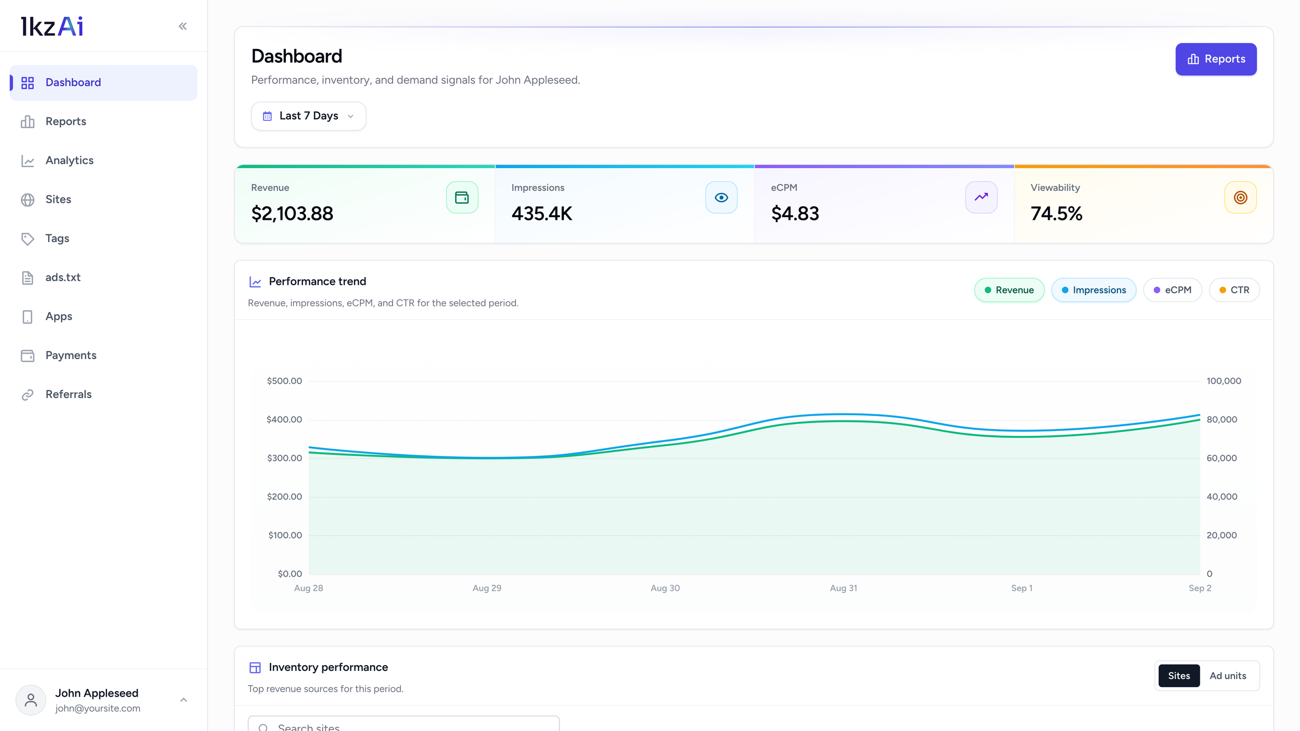Click the Sep 1 axis label
The image size is (1300, 731).
(1021, 588)
